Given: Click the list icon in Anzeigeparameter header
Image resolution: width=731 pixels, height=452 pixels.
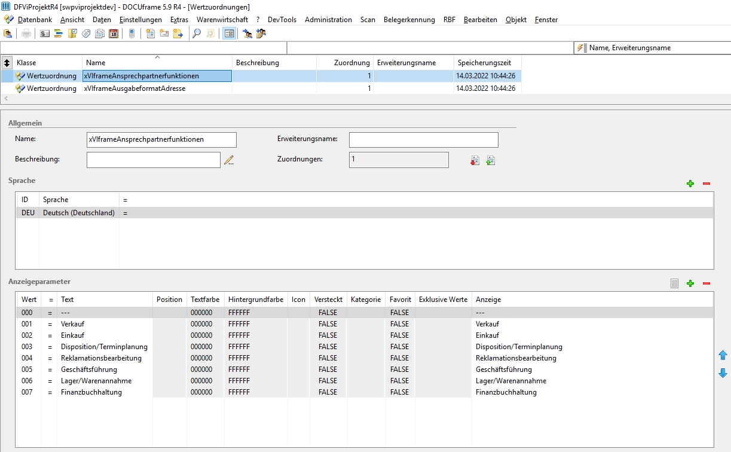Looking at the screenshot, I should (x=674, y=283).
